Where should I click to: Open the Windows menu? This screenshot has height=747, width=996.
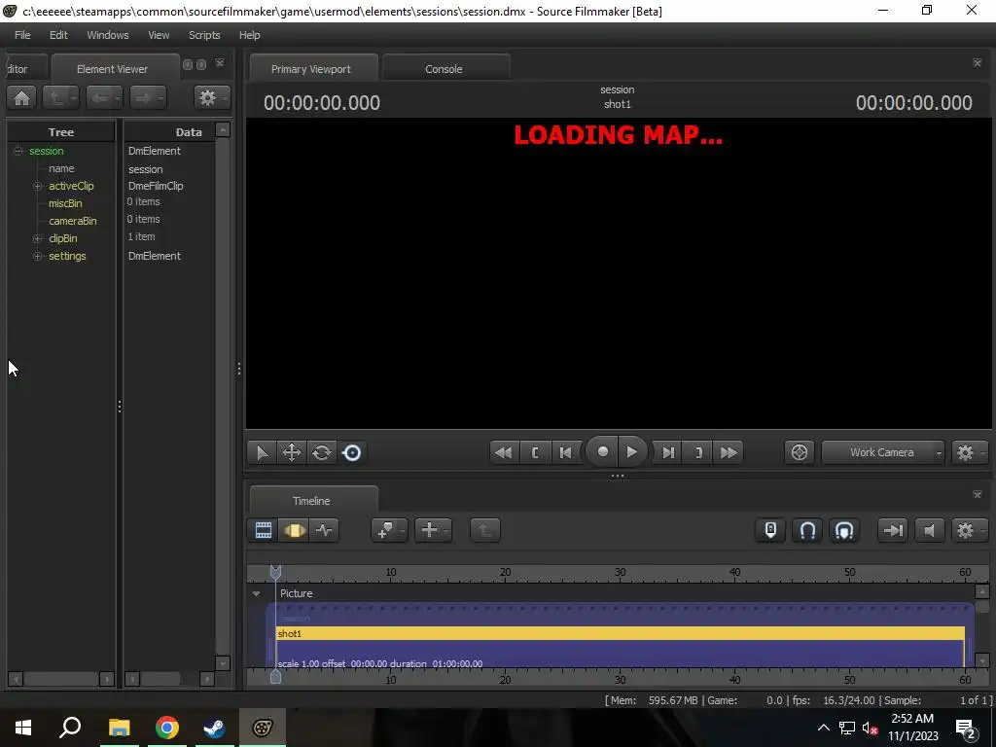108,35
